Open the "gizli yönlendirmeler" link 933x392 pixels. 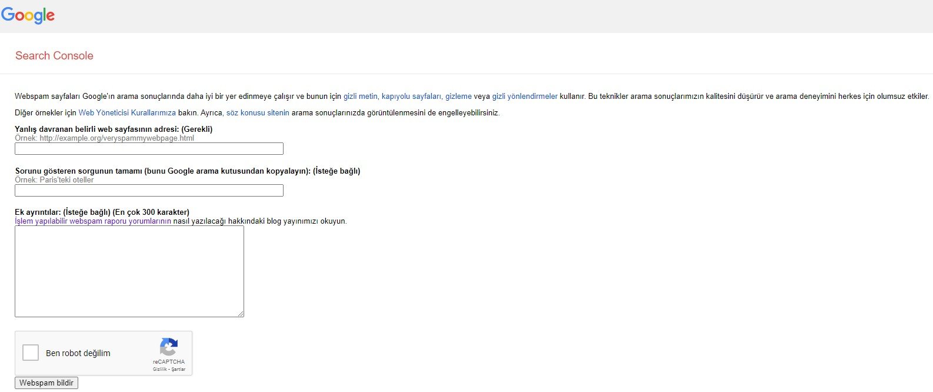(525, 96)
